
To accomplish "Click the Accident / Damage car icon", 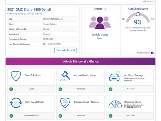I will click(115, 76).
